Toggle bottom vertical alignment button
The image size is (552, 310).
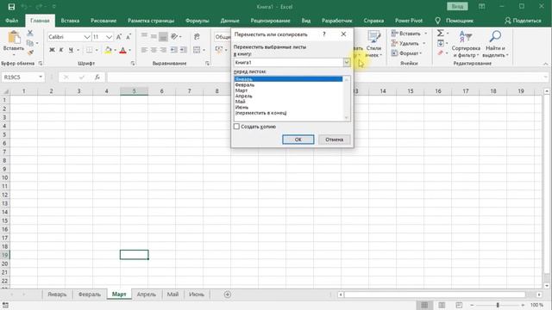(163, 36)
